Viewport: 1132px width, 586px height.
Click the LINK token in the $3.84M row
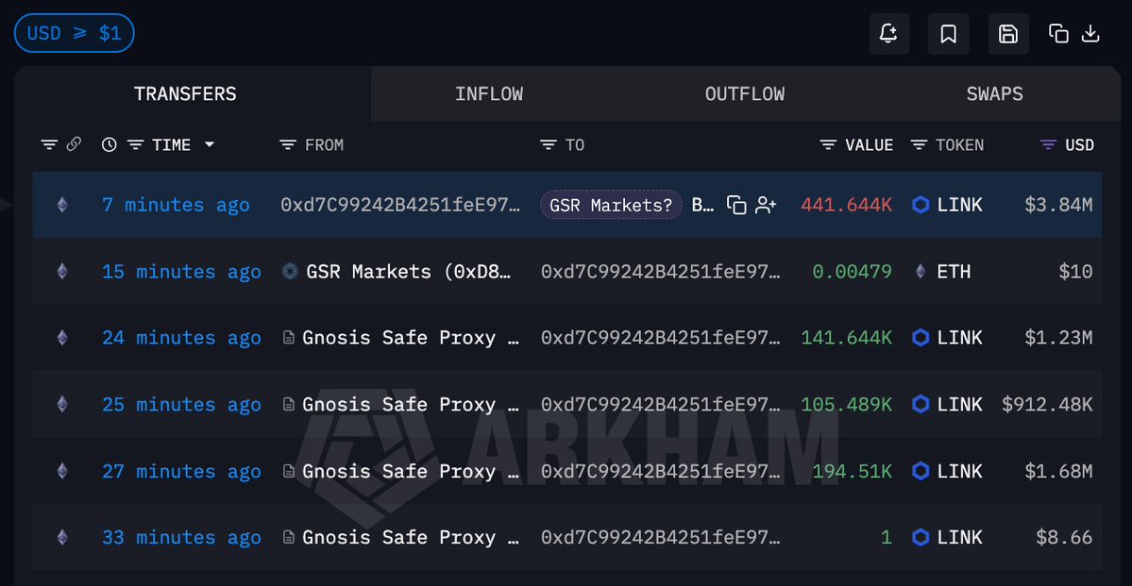click(947, 205)
